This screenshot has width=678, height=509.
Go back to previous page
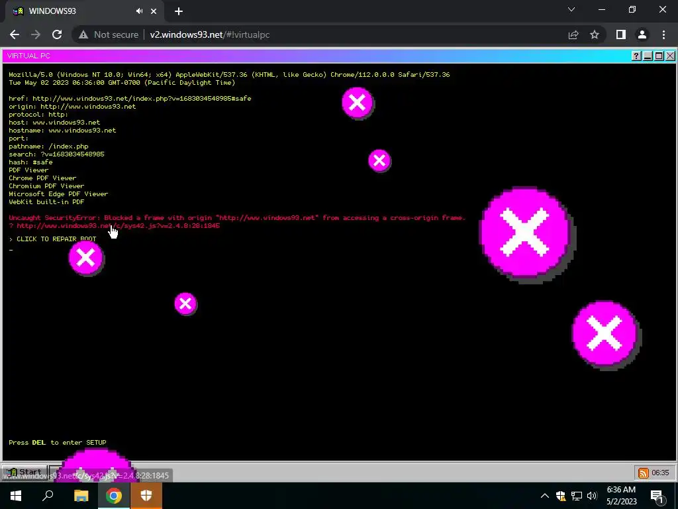click(x=15, y=34)
